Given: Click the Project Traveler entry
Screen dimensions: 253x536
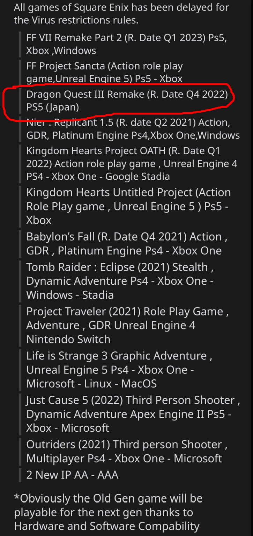Looking at the screenshot, I should coord(127,325).
